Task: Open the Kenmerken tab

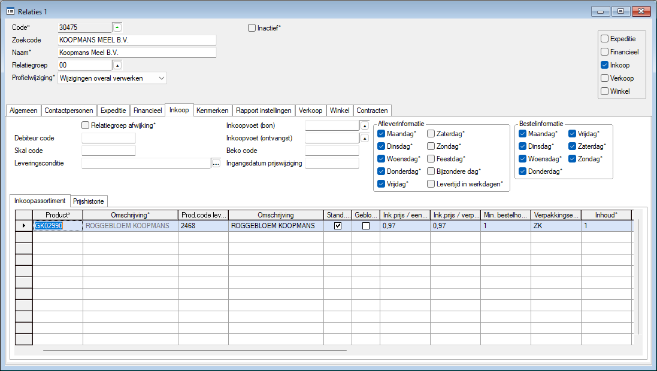Action: 213,111
